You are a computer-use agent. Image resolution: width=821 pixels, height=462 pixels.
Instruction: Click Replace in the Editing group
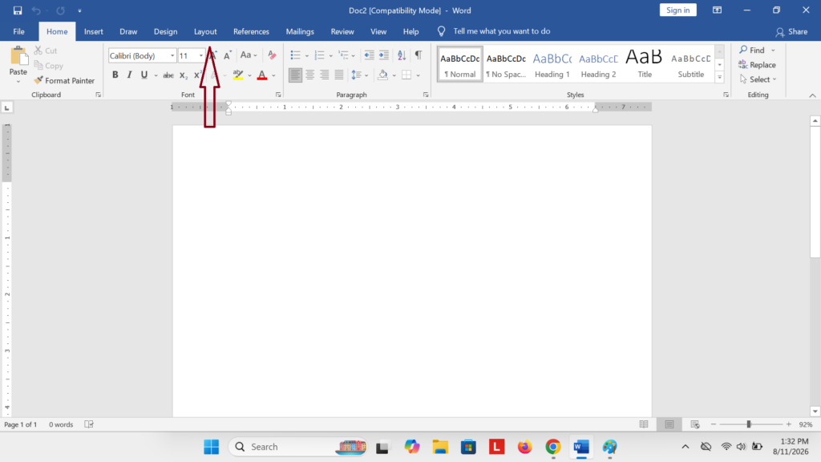(757, 65)
